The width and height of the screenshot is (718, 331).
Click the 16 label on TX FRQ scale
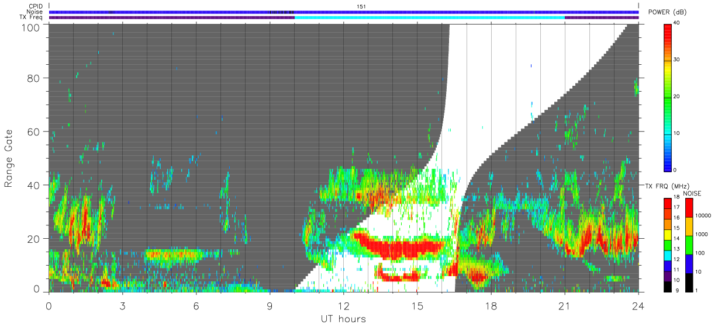(676, 218)
